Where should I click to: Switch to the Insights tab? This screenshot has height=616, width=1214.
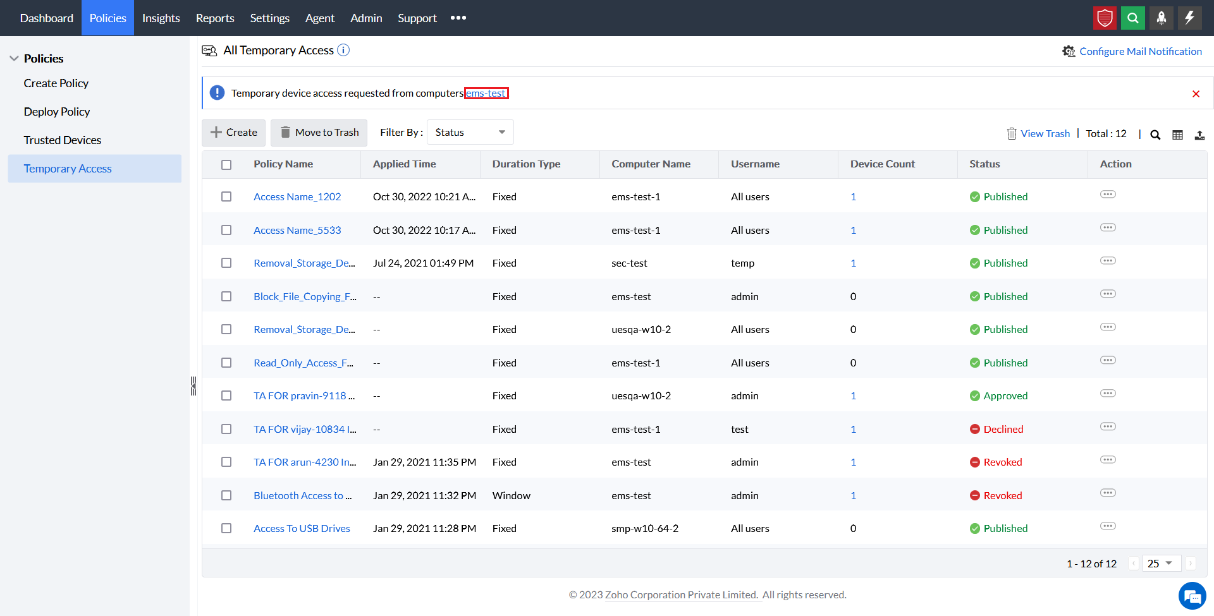161,18
